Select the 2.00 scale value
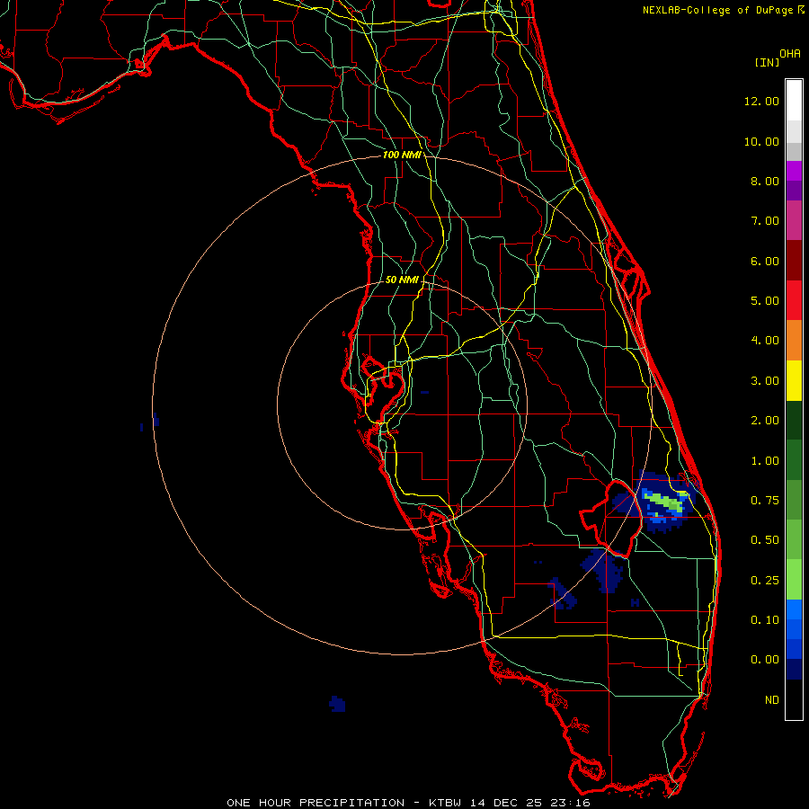 (765, 421)
